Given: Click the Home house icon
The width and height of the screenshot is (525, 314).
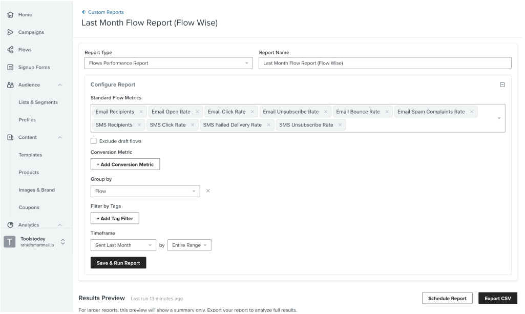Looking at the screenshot, I should point(10,15).
